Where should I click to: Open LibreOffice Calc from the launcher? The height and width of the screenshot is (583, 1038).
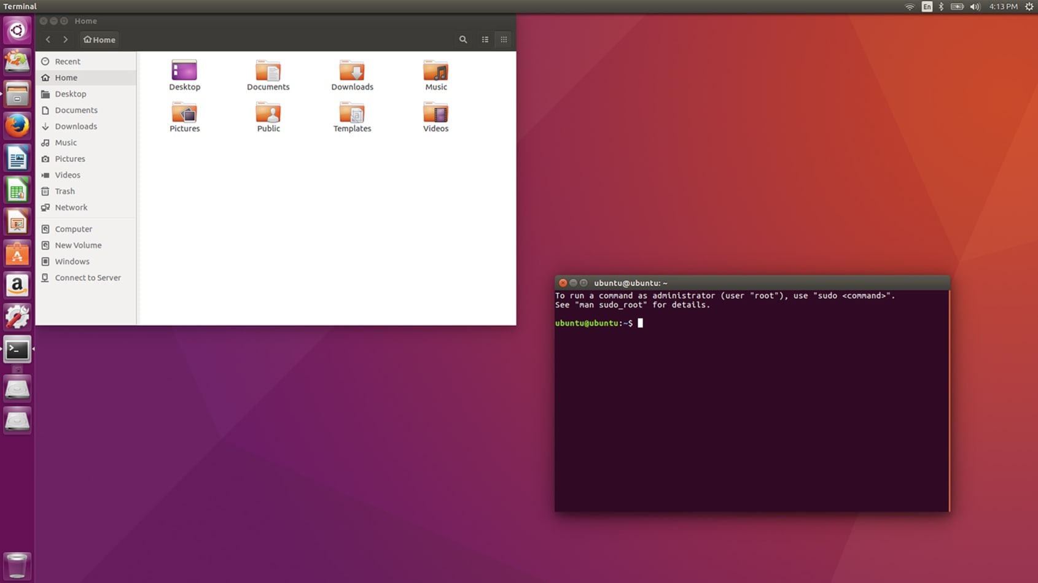pyautogui.click(x=17, y=190)
